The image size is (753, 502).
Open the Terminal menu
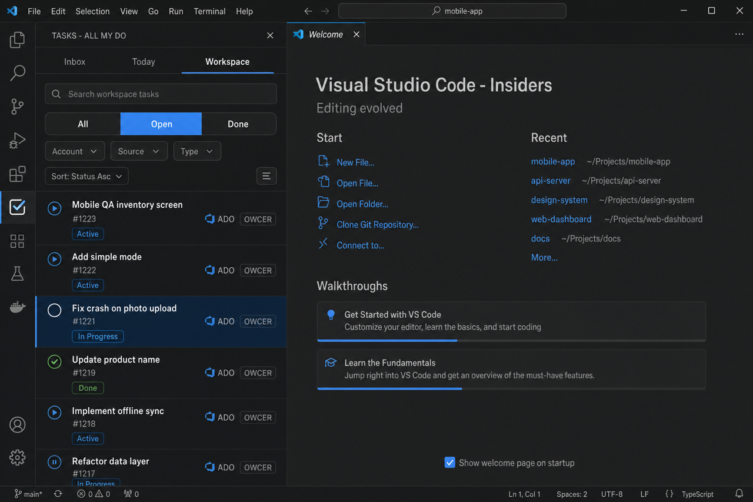210,11
